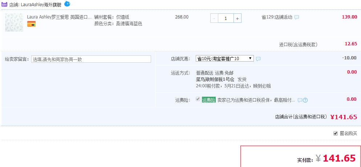Click the LauraAshley海外旗舰 store name
The image size is (361, 167).
coord(41,5)
